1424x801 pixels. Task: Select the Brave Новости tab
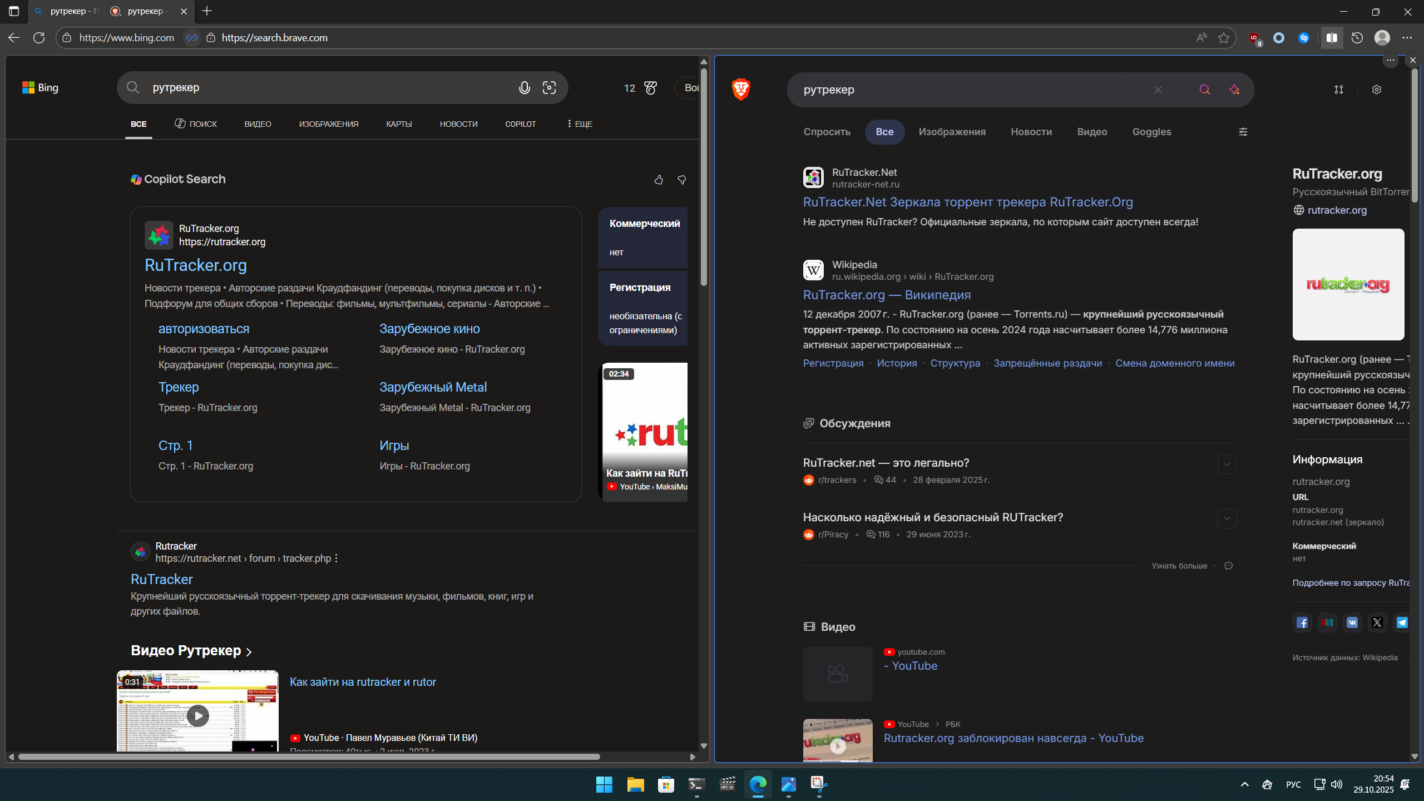click(x=1031, y=132)
